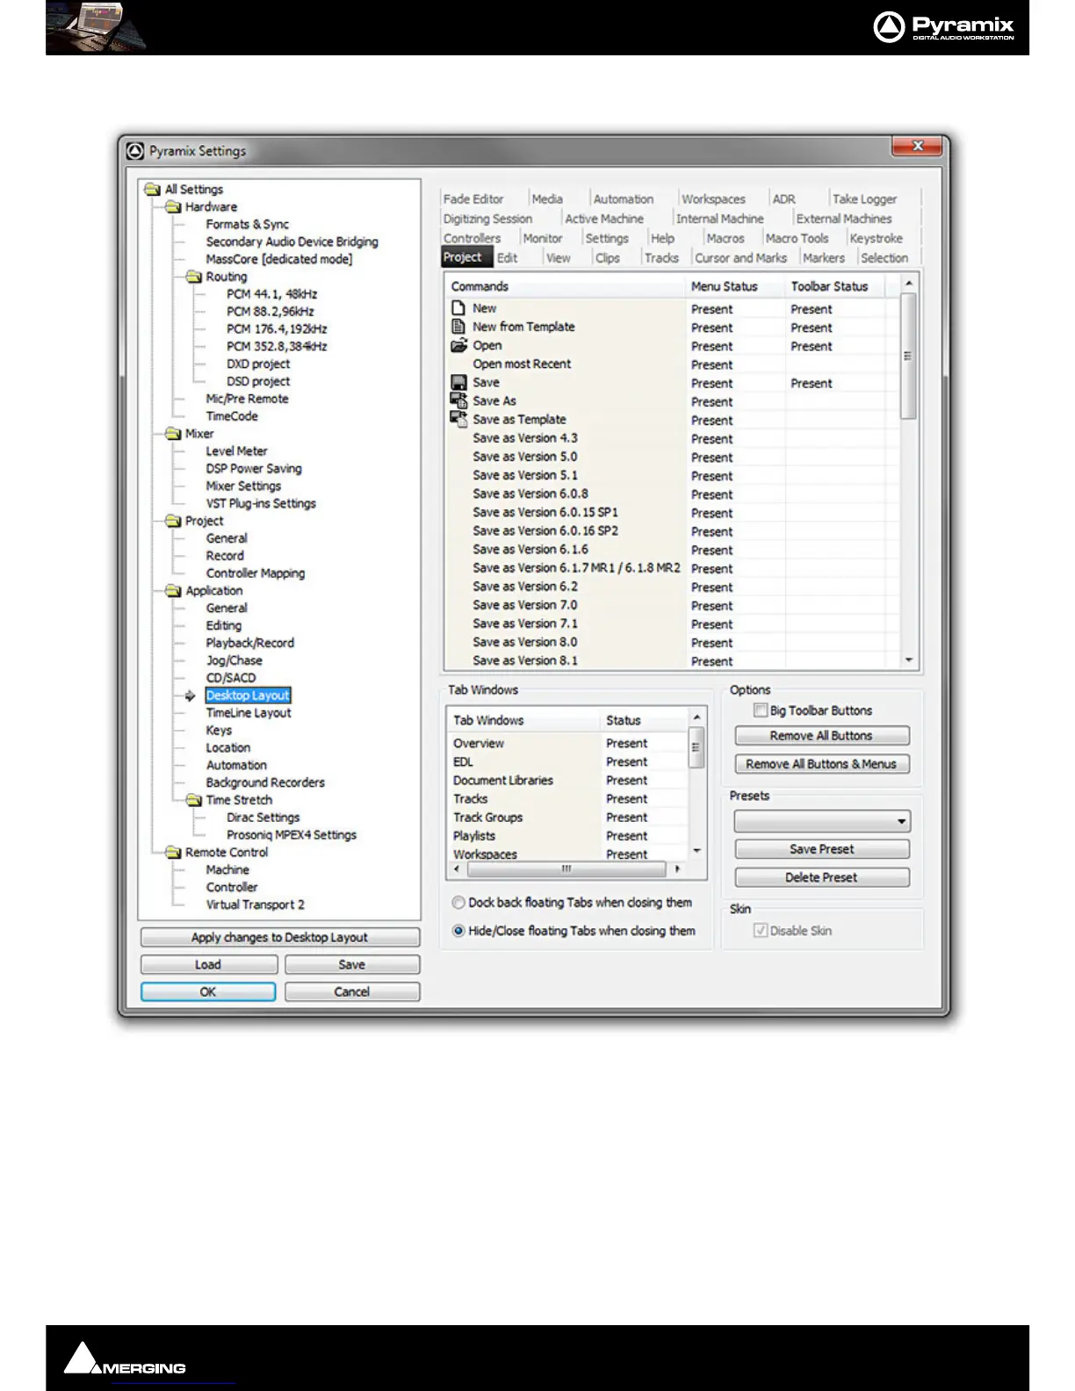Select TimeLine Layout in settings tree

coord(249,713)
